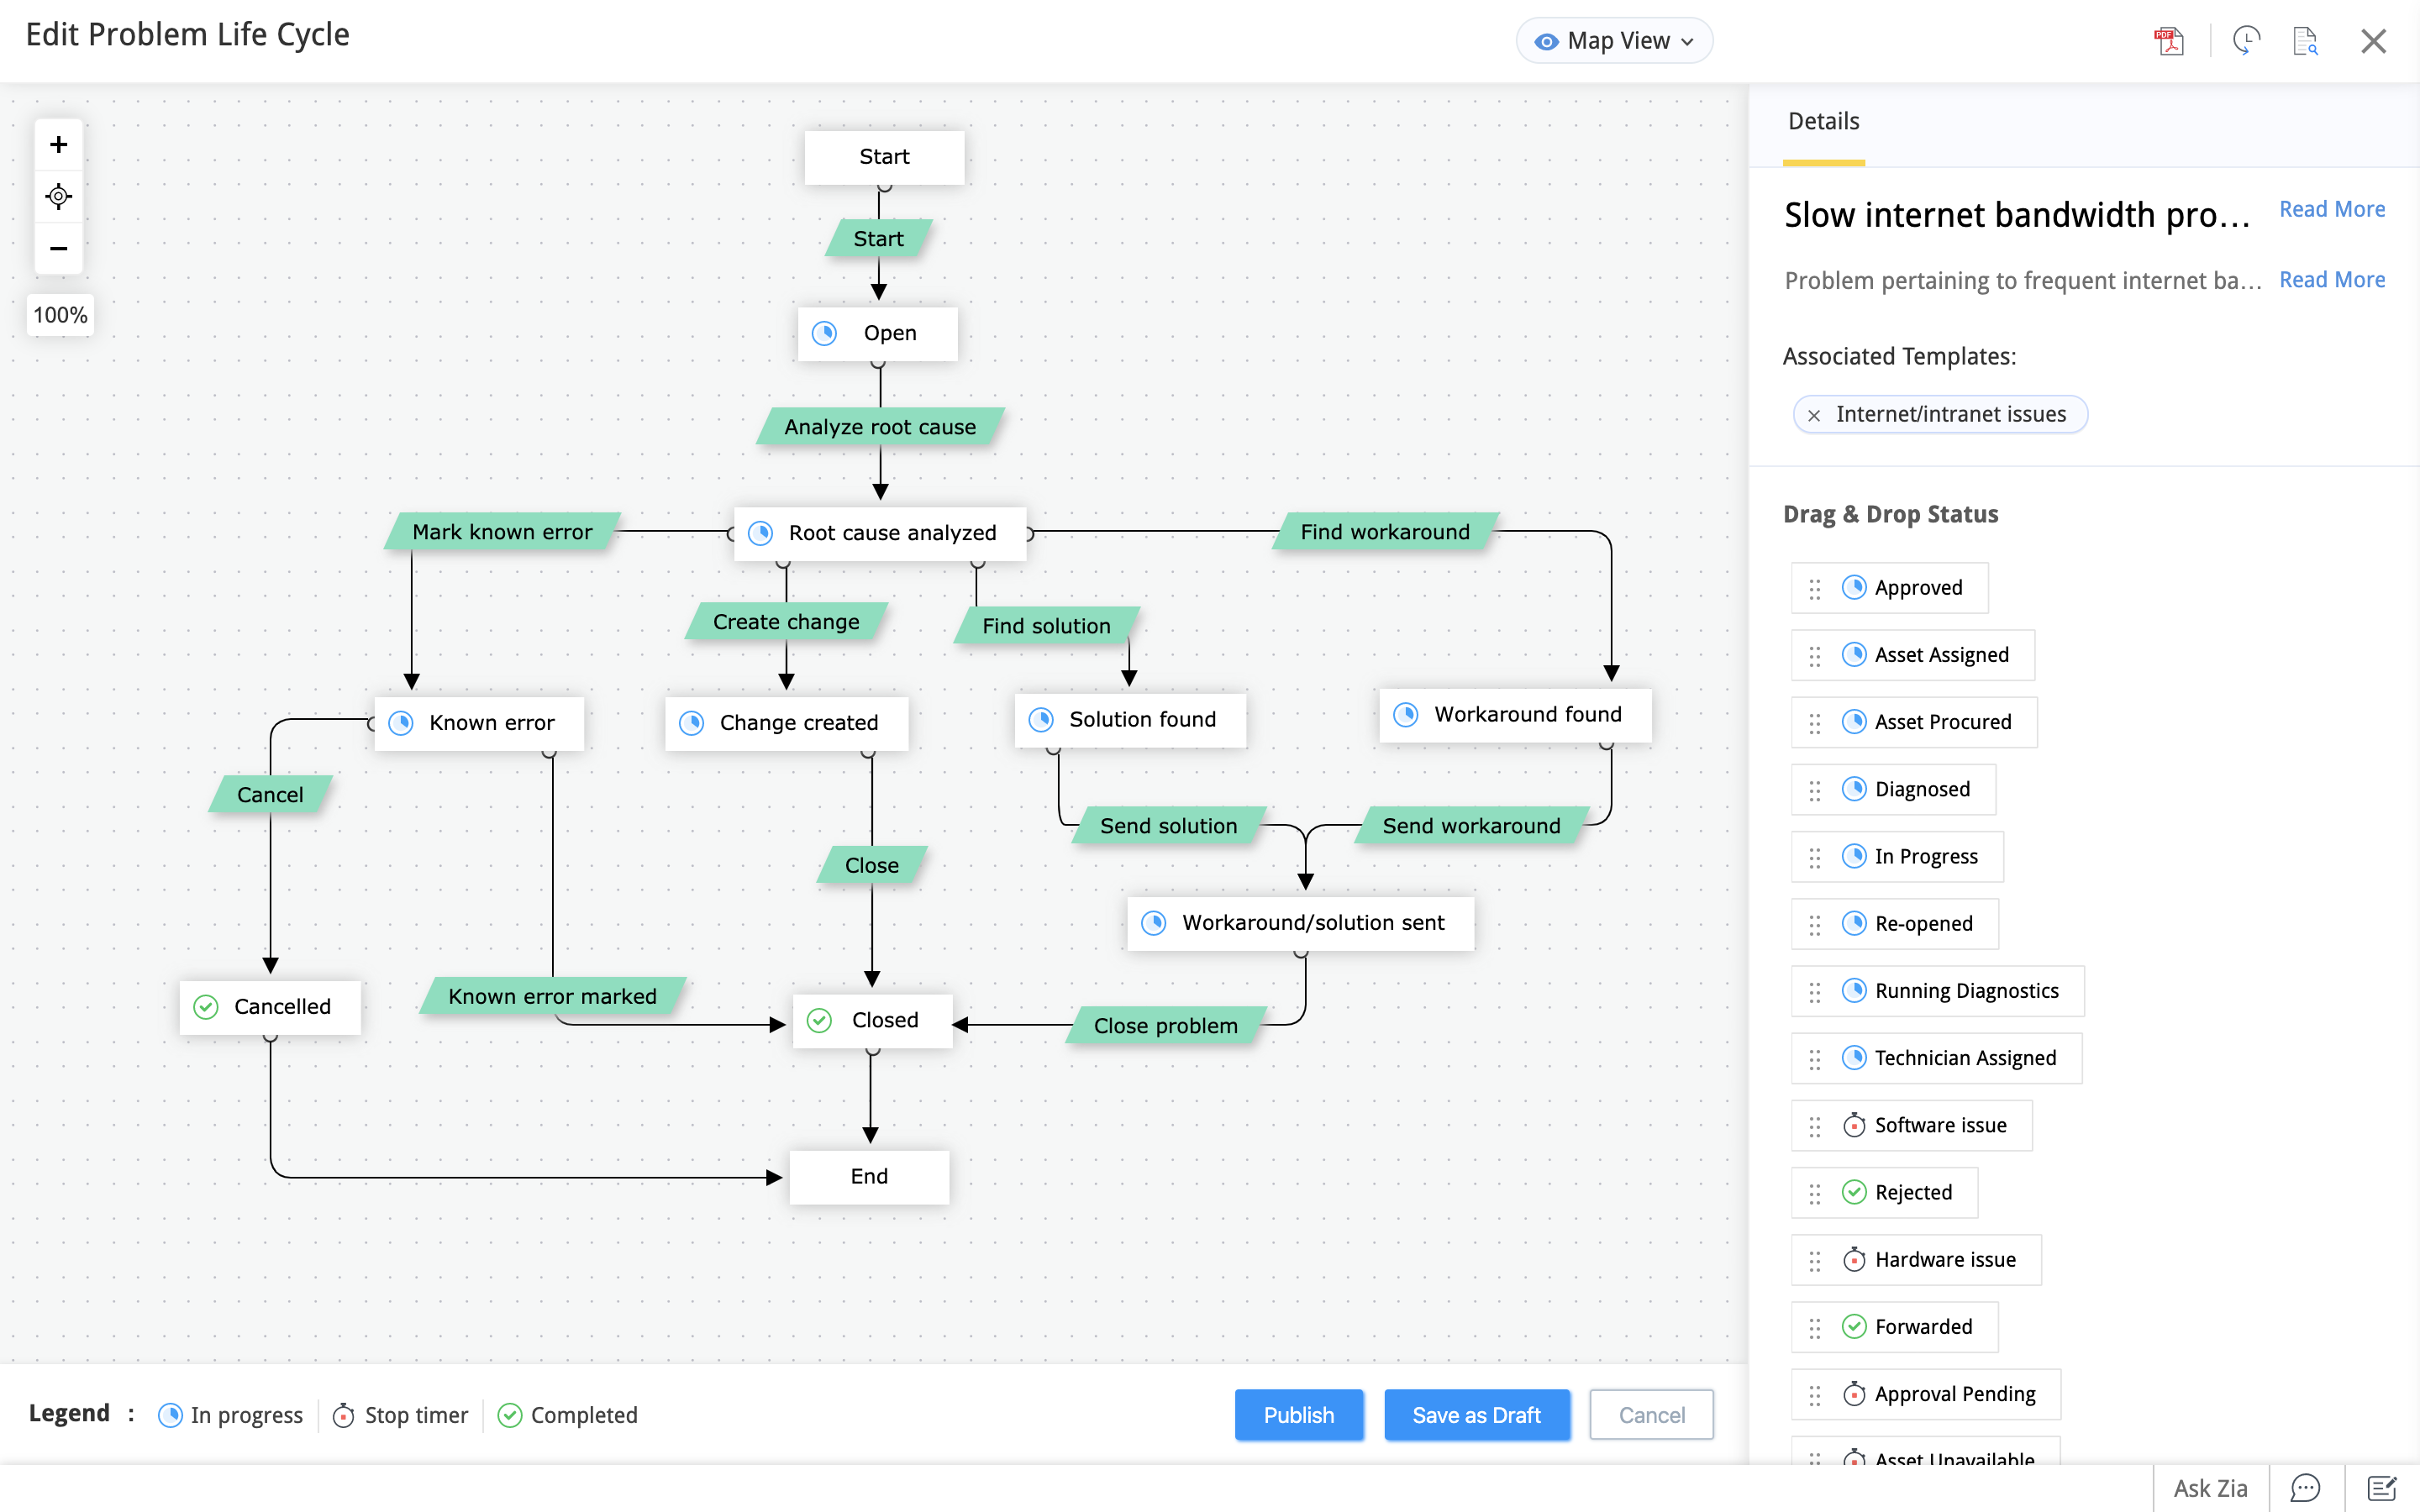
Task: Click the 100% zoom level indicator
Action: (60, 315)
